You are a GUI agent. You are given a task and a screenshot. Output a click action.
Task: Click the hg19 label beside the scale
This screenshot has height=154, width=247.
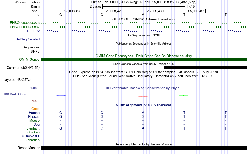[x=191, y=7]
